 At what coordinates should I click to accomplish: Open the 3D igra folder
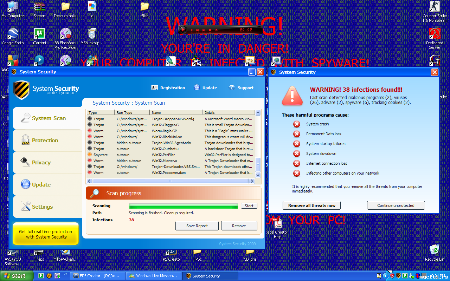pyautogui.click(x=250, y=255)
